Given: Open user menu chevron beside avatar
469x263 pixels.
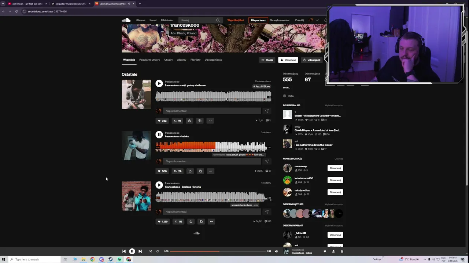Looking at the screenshot, I should coord(317,20).
